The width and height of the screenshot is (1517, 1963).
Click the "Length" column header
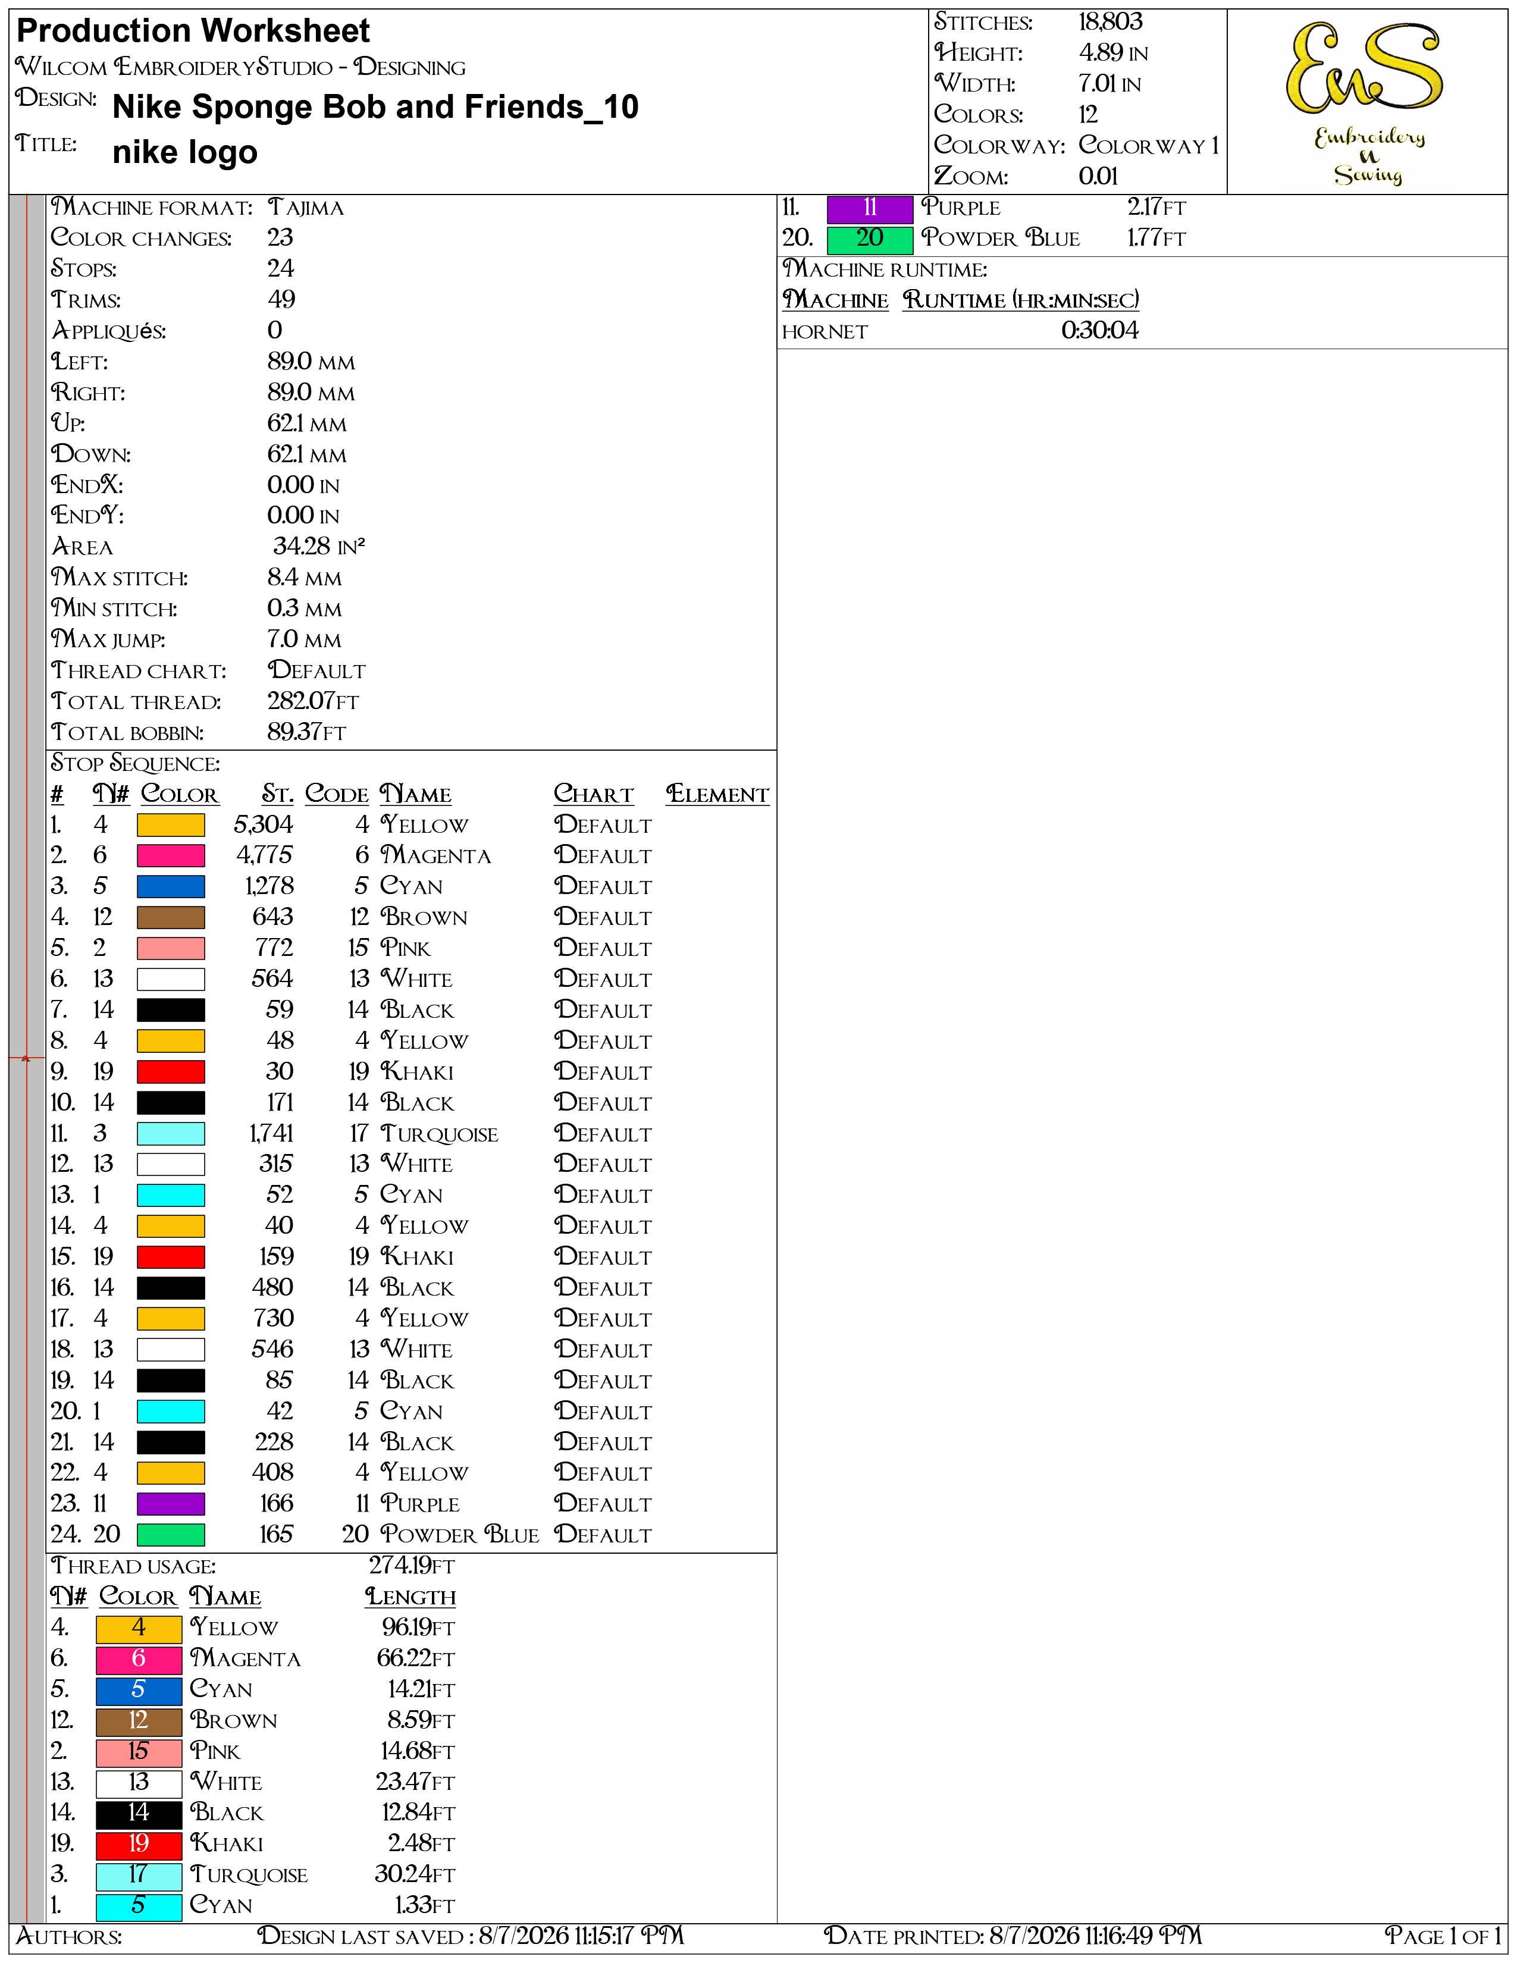(x=410, y=1597)
